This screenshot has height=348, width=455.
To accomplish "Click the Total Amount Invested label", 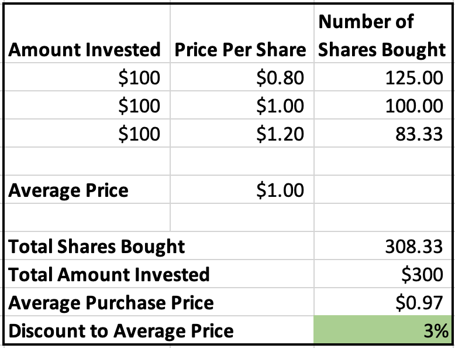I will [x=109, y=274].
